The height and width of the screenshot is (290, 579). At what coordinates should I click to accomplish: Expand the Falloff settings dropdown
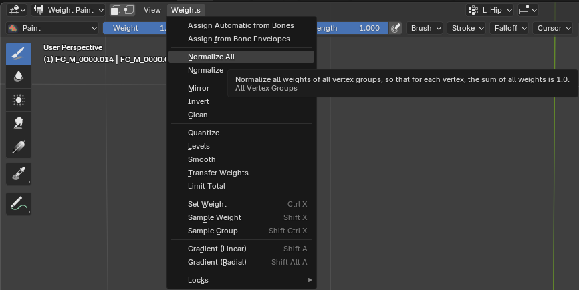(509, 28)
